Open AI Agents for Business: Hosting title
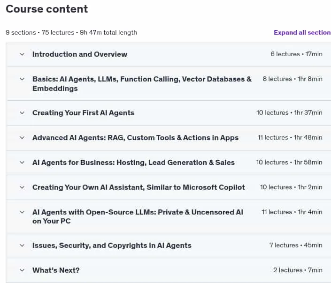The width and height of the screenshot is (331, 283). tap(133, 163)
